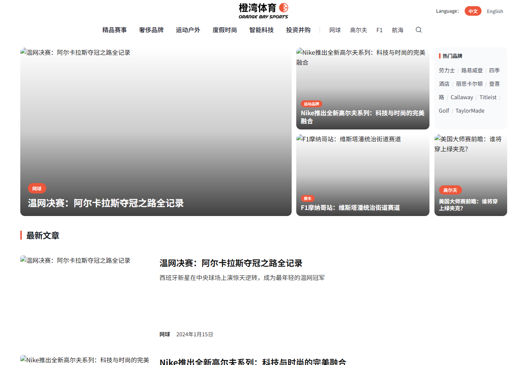Screen dimensions: 524x365
Task: Open the 奢侈品牌 menu item
Action: [x=151, y=30]
